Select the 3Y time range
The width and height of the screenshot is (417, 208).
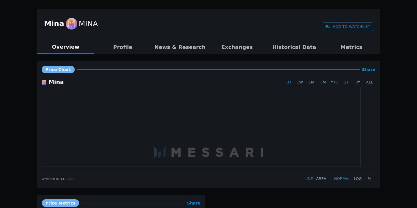point(358,82)
